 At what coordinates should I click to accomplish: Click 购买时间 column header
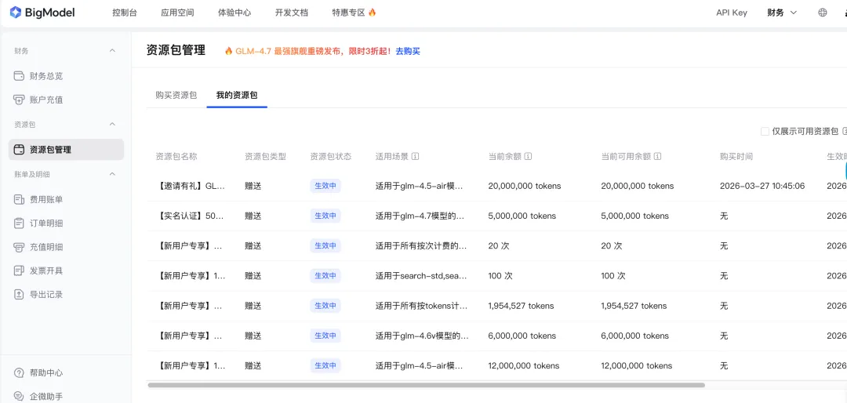pyautogui.click(x=736, y=156)
